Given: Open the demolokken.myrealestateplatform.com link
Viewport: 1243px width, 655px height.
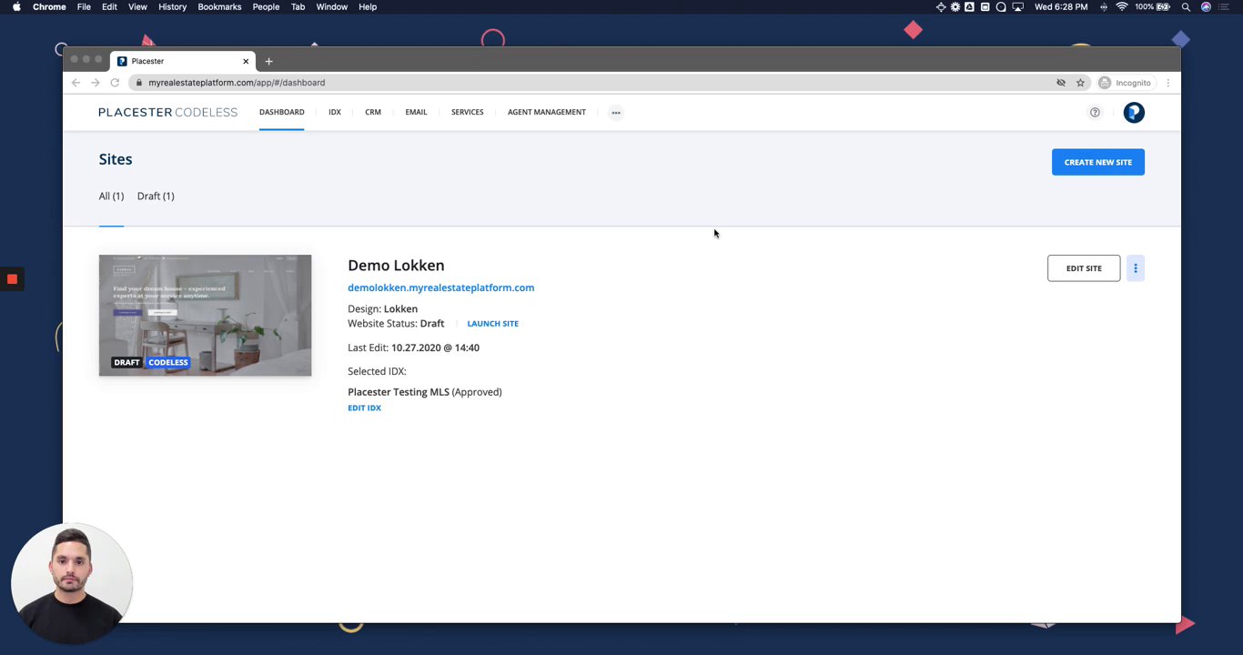Looking at the screenshot, I should [440, 287].
